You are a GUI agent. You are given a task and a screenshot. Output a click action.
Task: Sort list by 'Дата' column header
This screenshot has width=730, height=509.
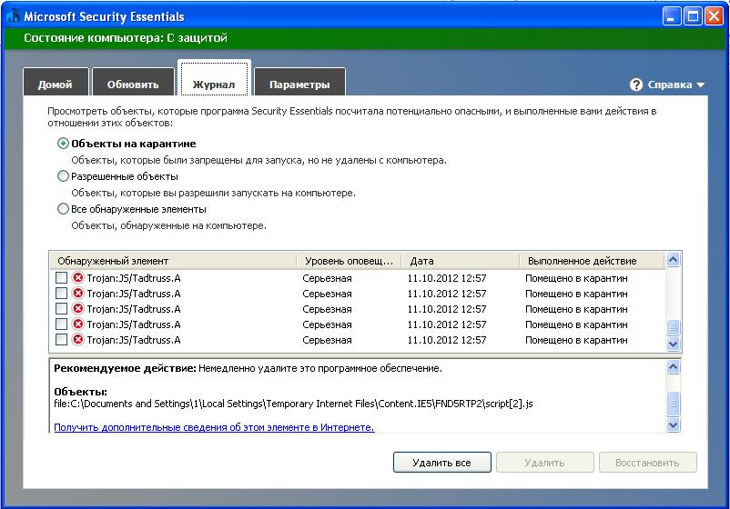(x=460, y=261)
